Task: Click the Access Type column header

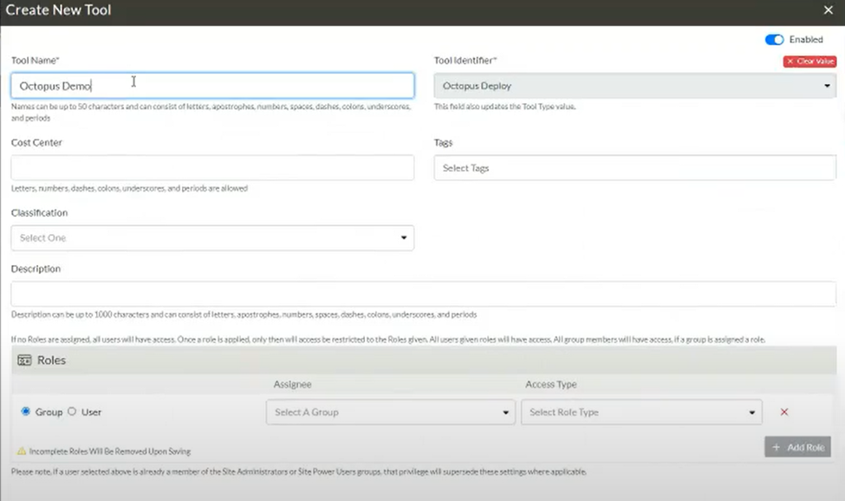Action: (x=550, y=384)
